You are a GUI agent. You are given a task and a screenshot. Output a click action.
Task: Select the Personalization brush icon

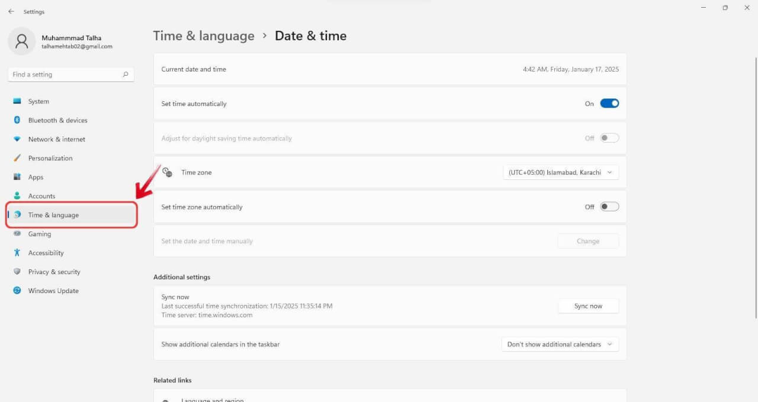[x=18, y=158]
